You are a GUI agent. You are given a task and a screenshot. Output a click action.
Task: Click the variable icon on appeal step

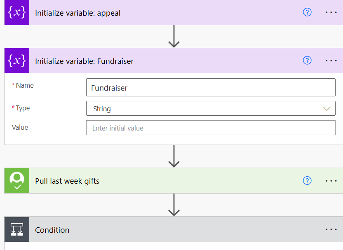17,12
